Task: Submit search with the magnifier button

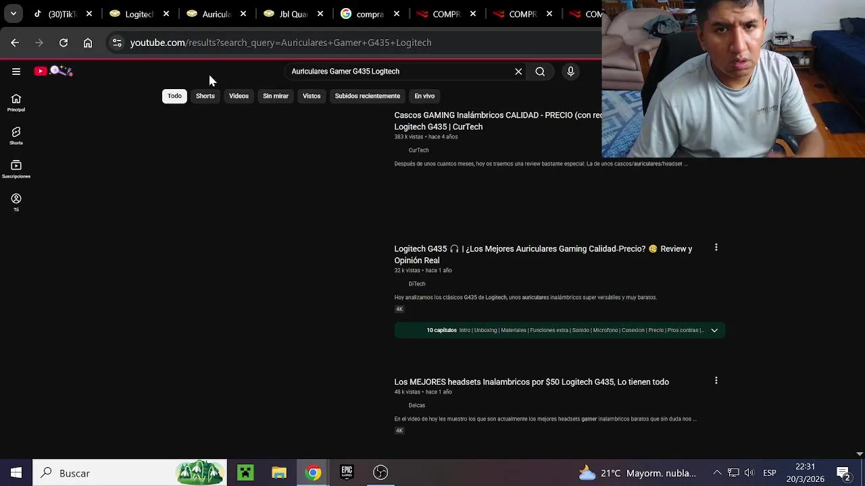Action: (540, 71)
